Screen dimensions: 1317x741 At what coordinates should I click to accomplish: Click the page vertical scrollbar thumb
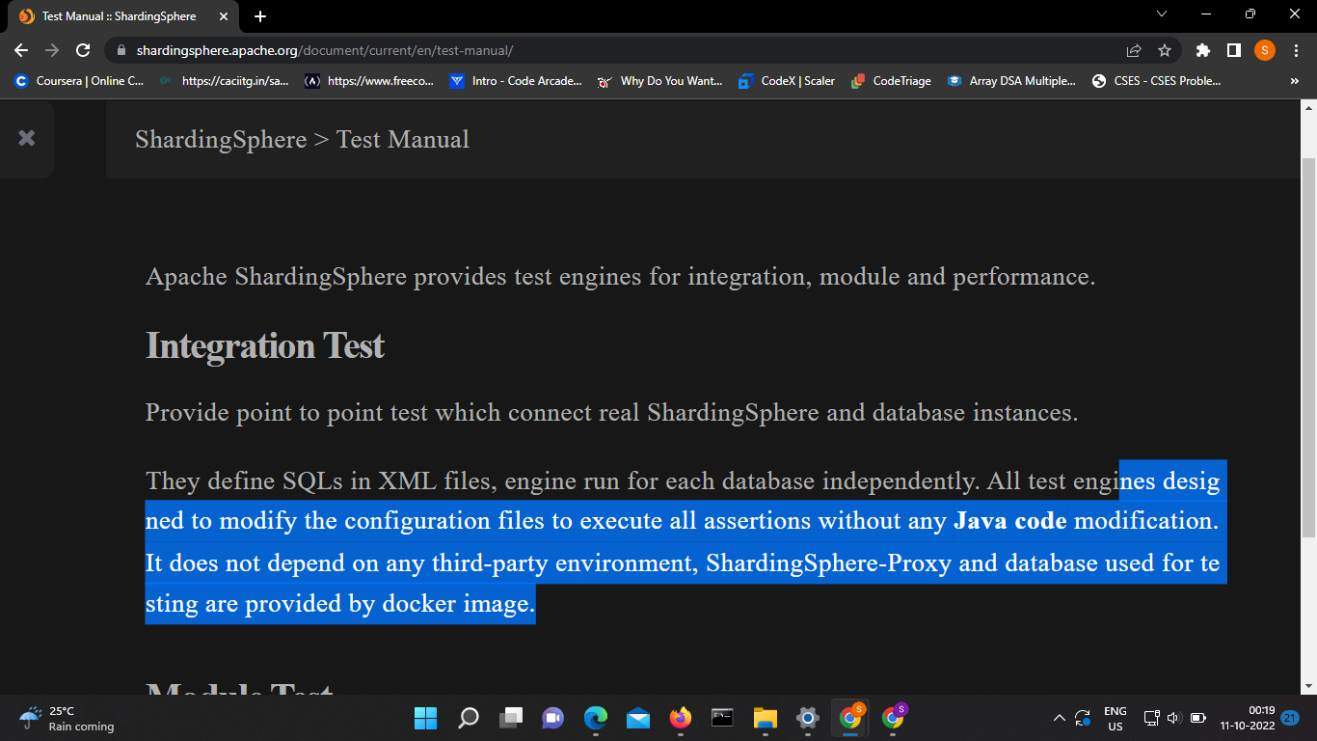tap(1308, 347)
